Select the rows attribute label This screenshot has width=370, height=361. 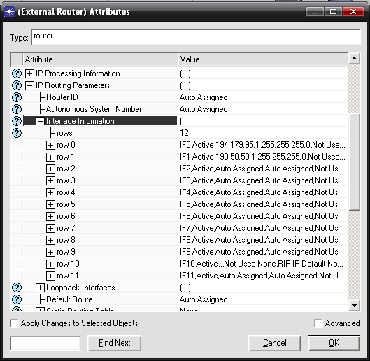click(64, 133)
